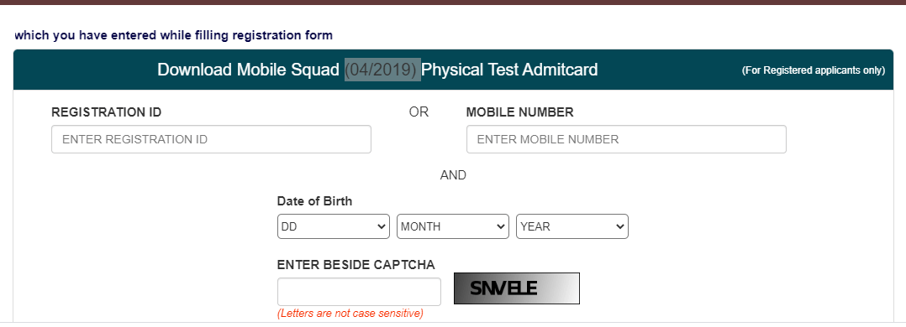This screenshot has width=906, height=327.
Task: Click the registration form instruction line
Action: tap(173, 35)
